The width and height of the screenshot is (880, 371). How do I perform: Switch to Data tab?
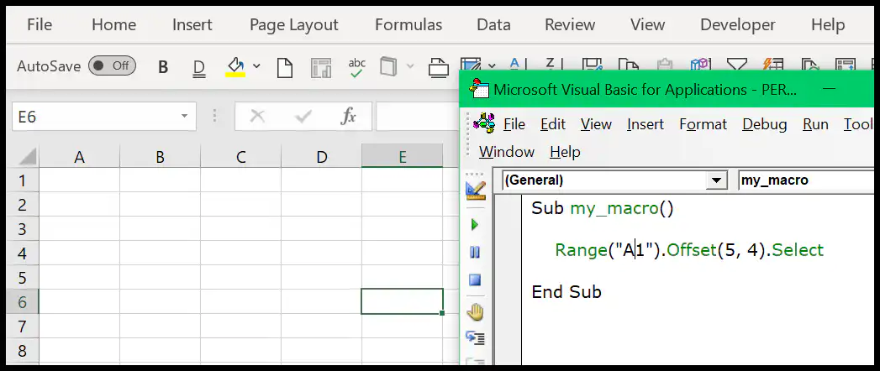(x=493, y=24)
